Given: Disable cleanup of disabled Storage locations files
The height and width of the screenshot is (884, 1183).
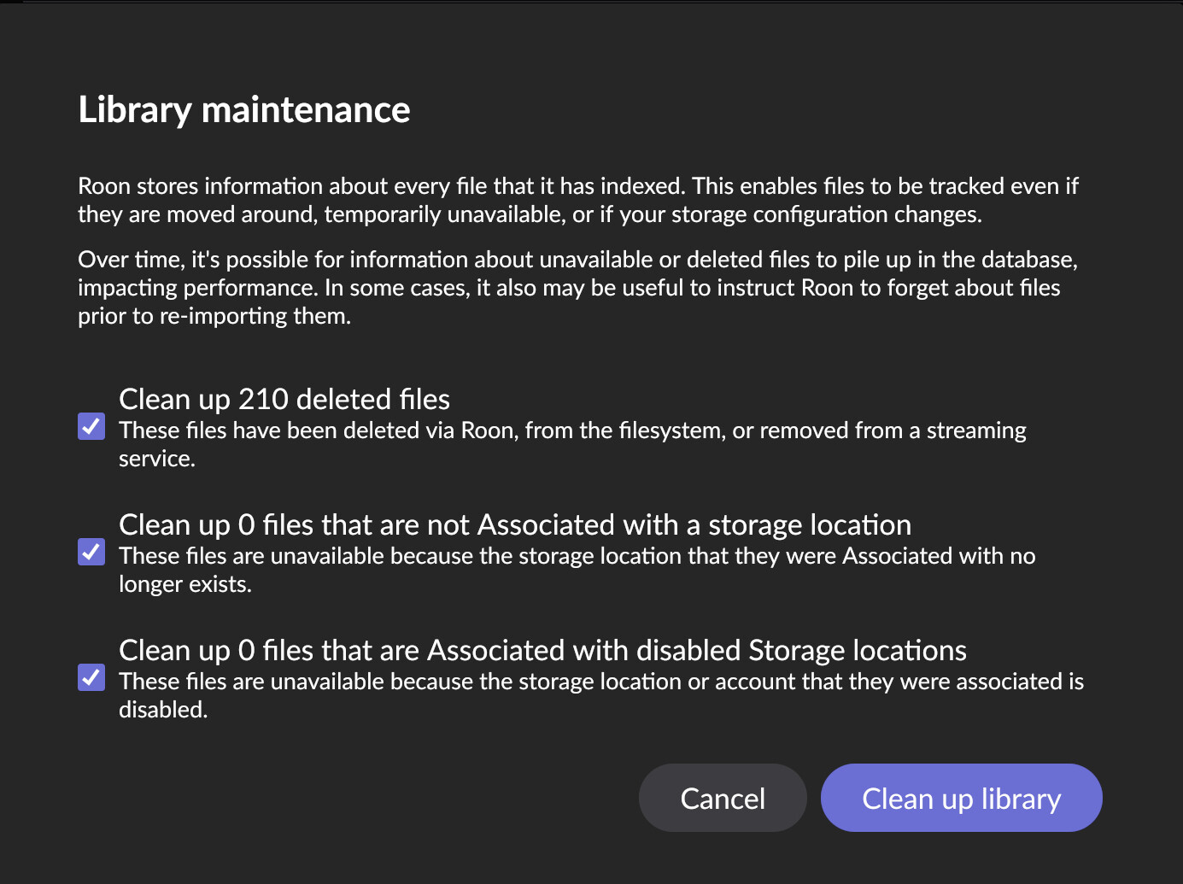Looking at the screenshot, I should [91, 677].
